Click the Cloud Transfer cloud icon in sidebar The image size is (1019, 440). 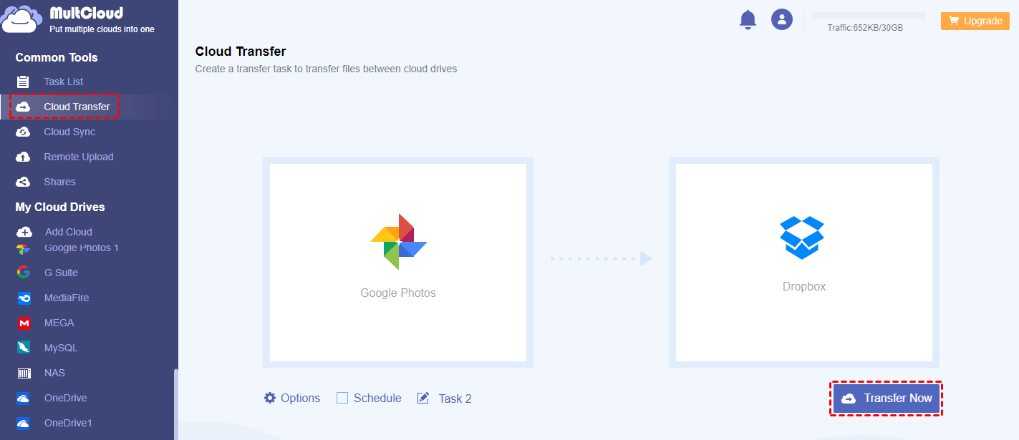tap(24, 107)
